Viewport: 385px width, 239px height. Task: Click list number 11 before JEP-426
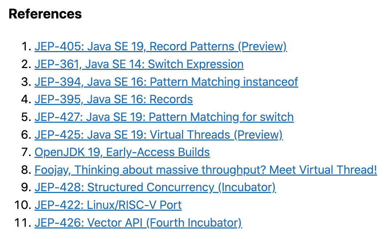click(x=23, y=223)
